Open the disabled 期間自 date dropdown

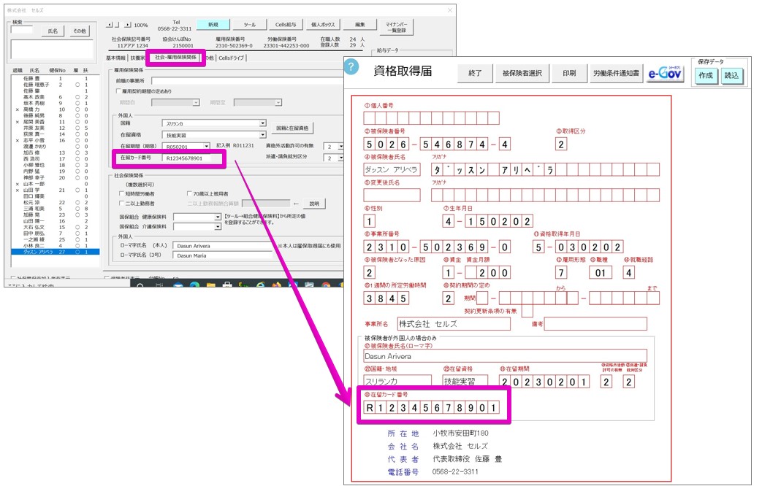pos(196,102)
